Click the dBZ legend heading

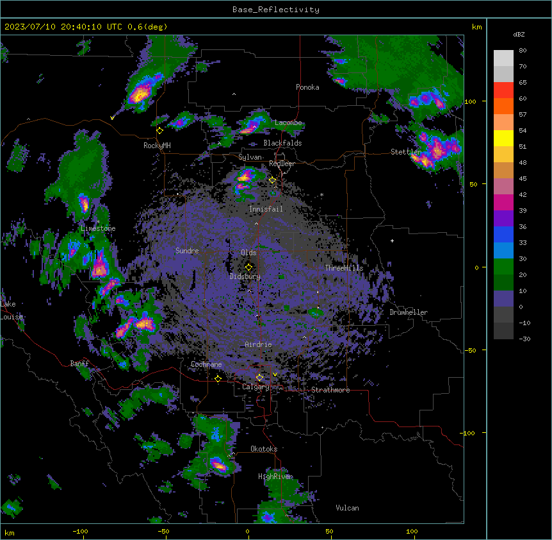[x=519, y=35]
